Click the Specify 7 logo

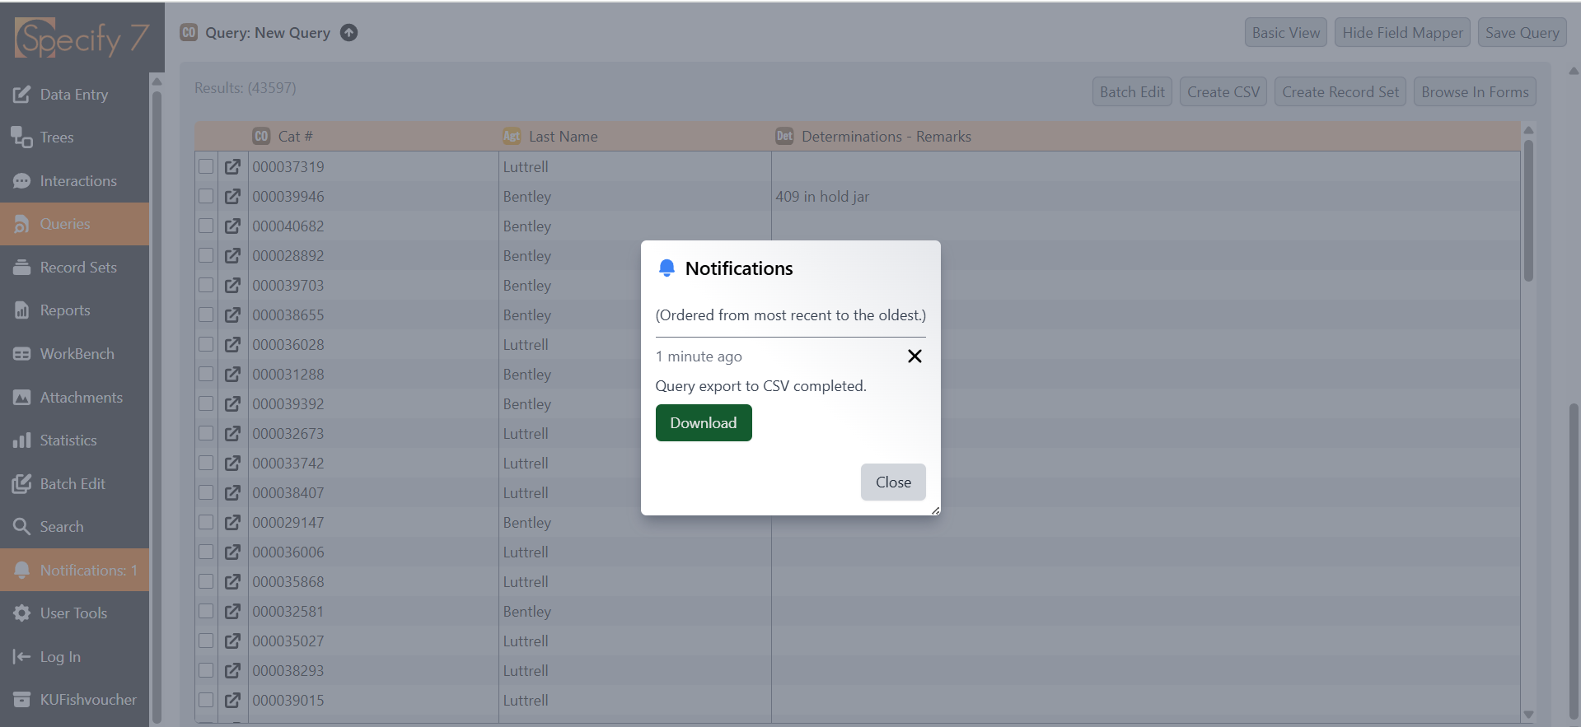[81, 38]
